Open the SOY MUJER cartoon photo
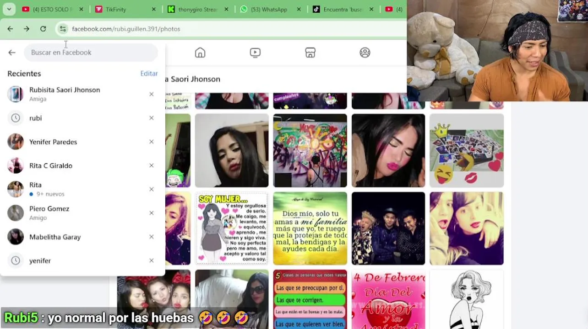The width and height of the screenshot is (588, 329). click(x=232, y=228)
